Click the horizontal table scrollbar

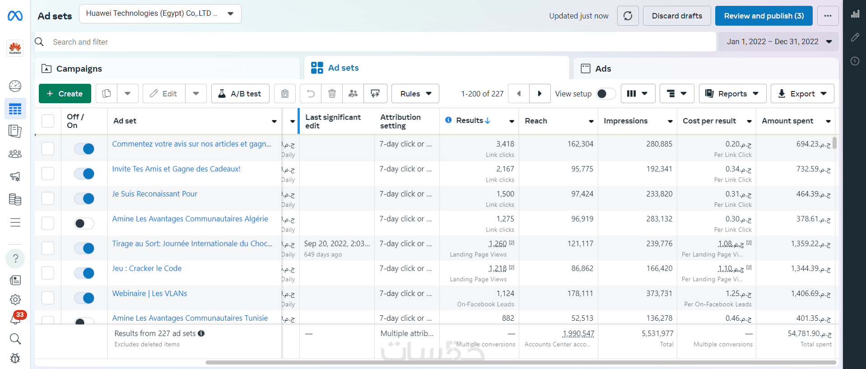click(521, 362)
